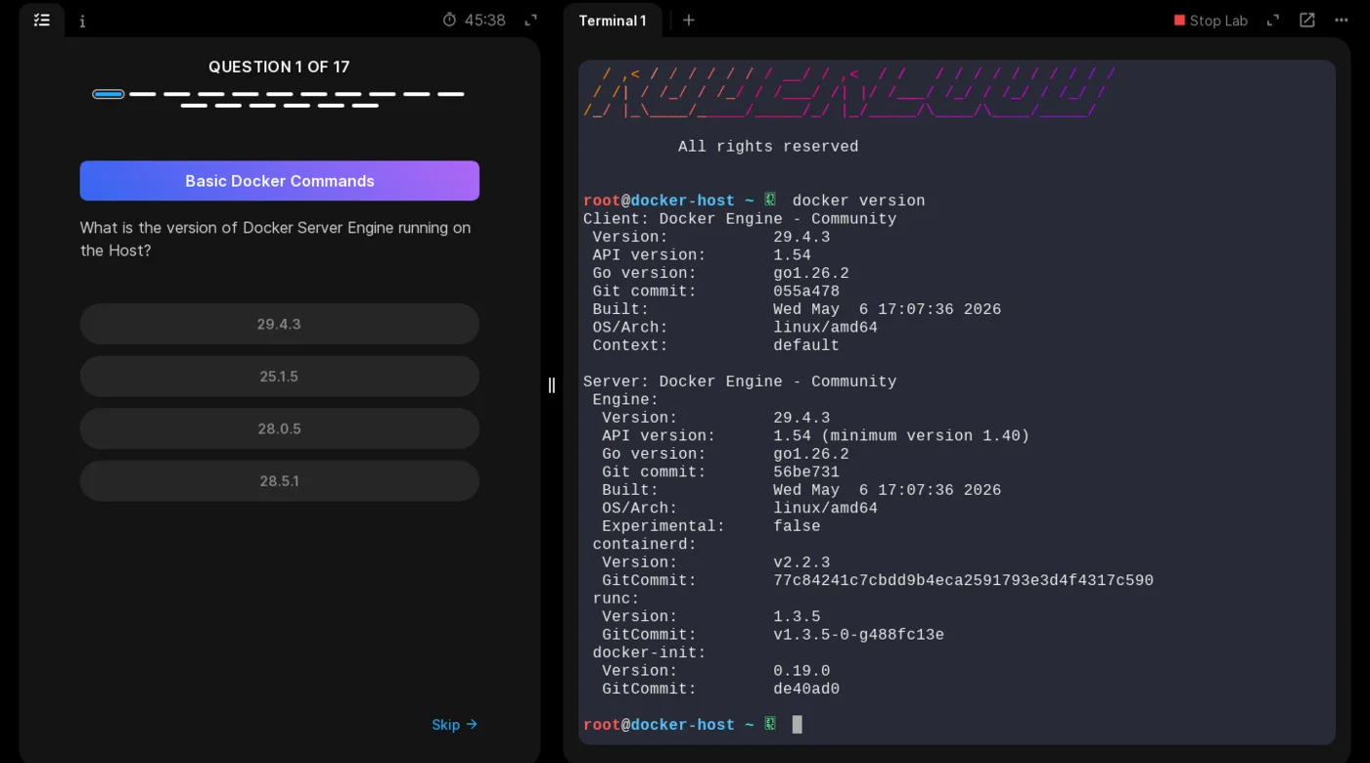Click the QUESTION 1 OF 17 heading
Screen dimensions: 1370x763
coord(279,67)
